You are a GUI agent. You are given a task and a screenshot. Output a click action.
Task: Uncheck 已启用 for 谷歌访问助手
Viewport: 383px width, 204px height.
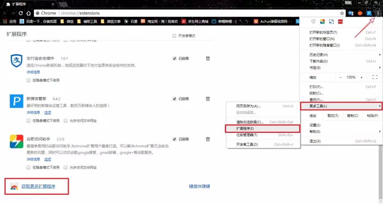174,139
